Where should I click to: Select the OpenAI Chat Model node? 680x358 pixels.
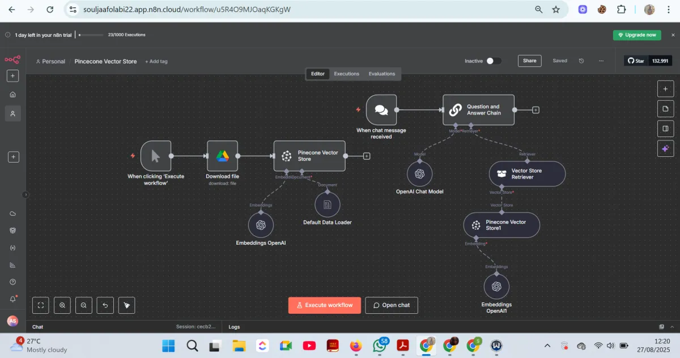pyautogui.click(x=420, y=174)
